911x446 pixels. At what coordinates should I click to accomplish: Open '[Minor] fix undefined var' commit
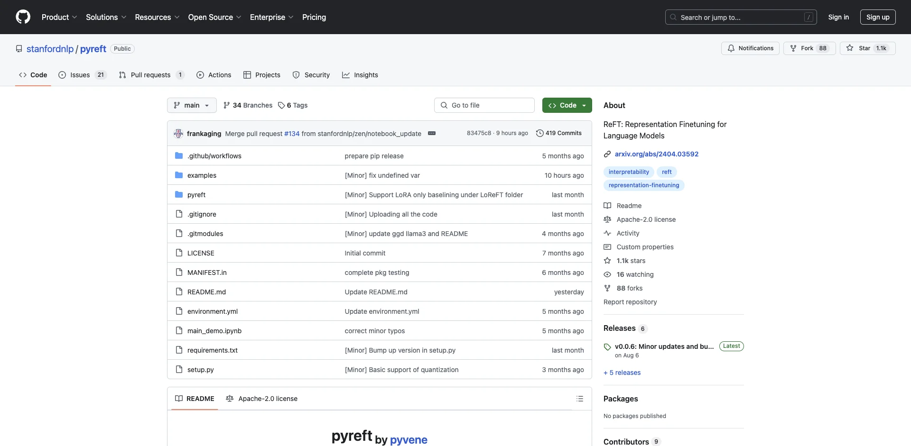click(x=382, y=175)
